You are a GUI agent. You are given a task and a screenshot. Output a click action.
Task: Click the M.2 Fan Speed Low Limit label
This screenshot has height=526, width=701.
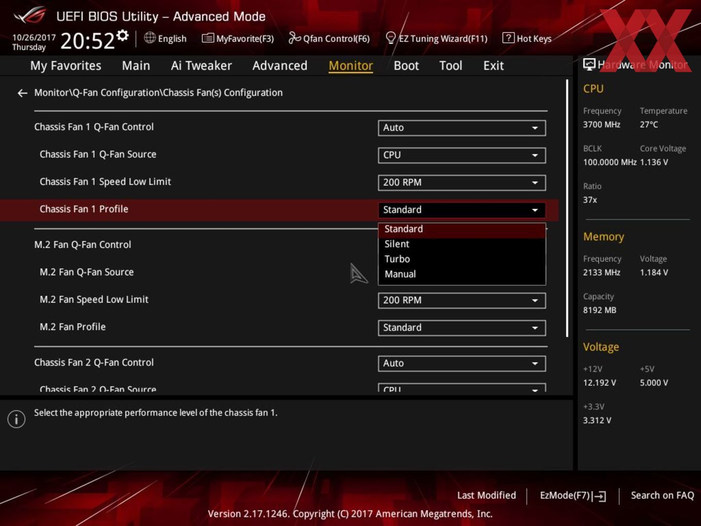pos(94,300)
